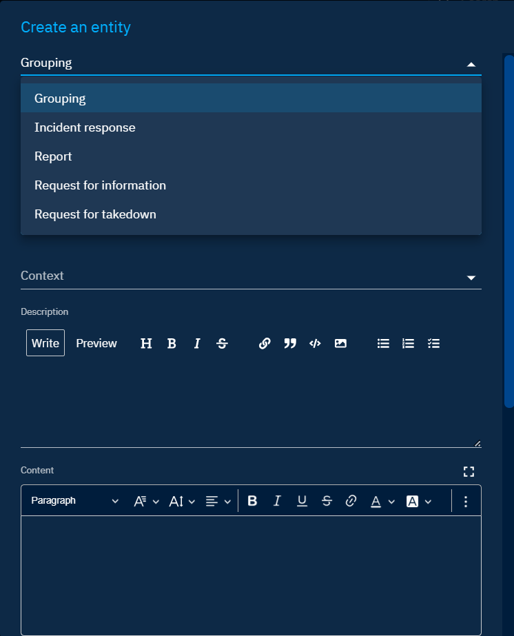This screenshot has width=514, height=636.
Task: Select Incident response from the list
Action: pos(85,127)
